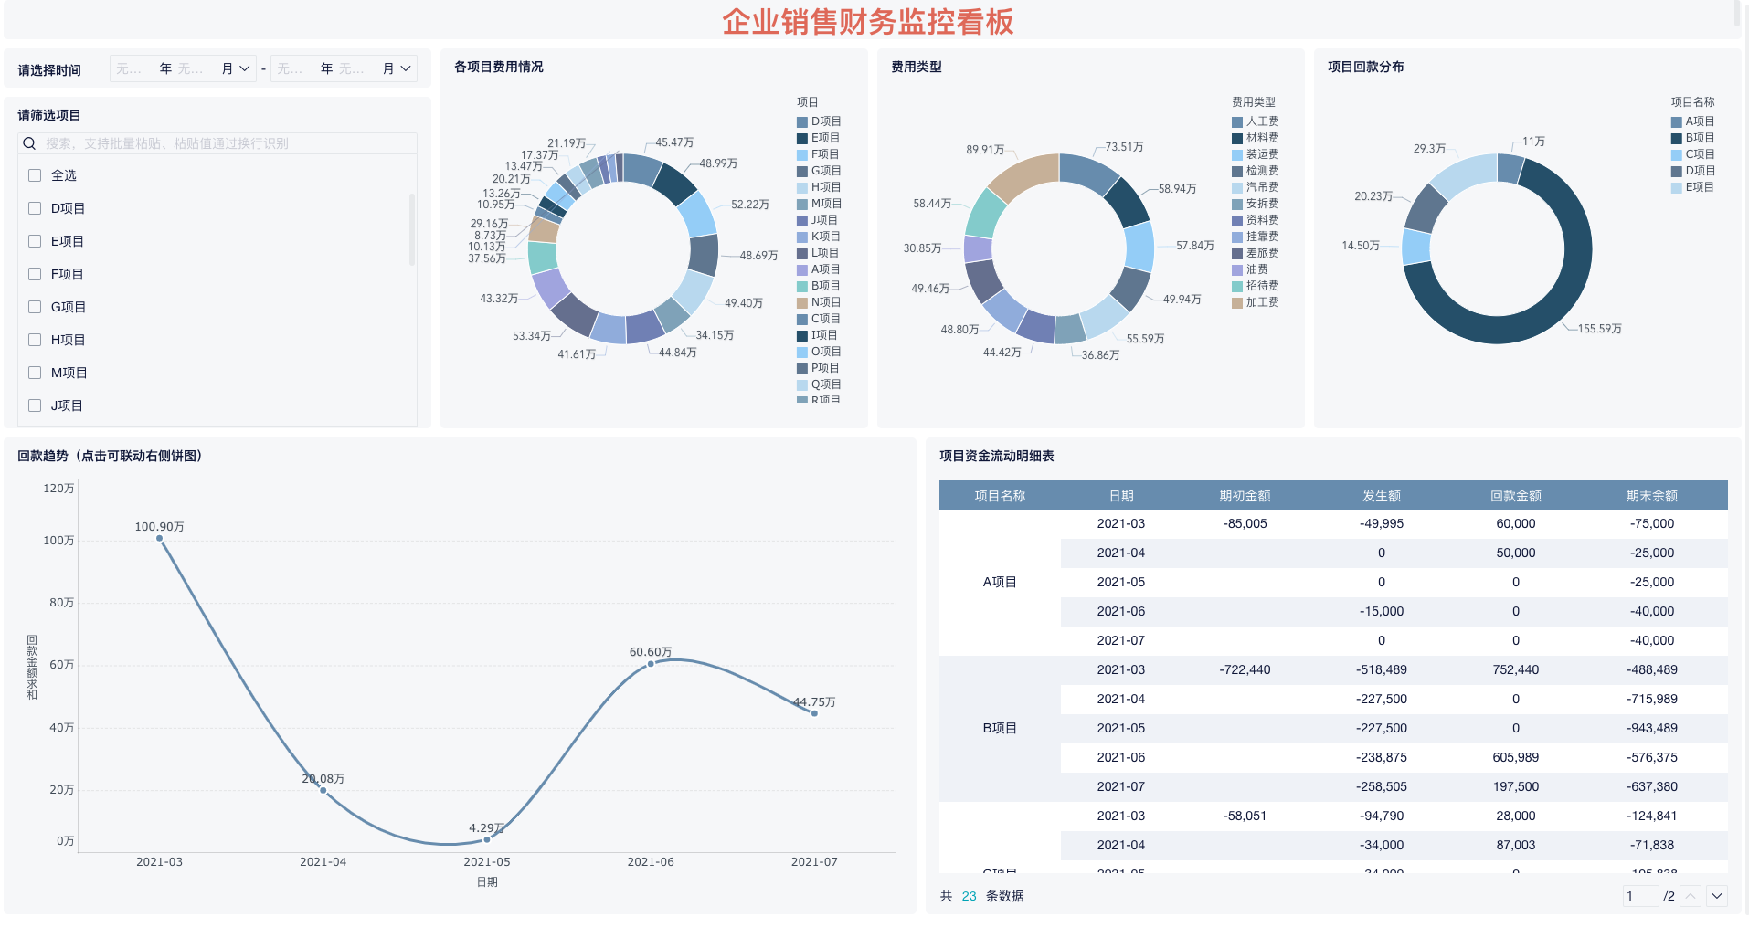Click the 材料费 legend icon in 费用类型 chart

pos(1236,138)
